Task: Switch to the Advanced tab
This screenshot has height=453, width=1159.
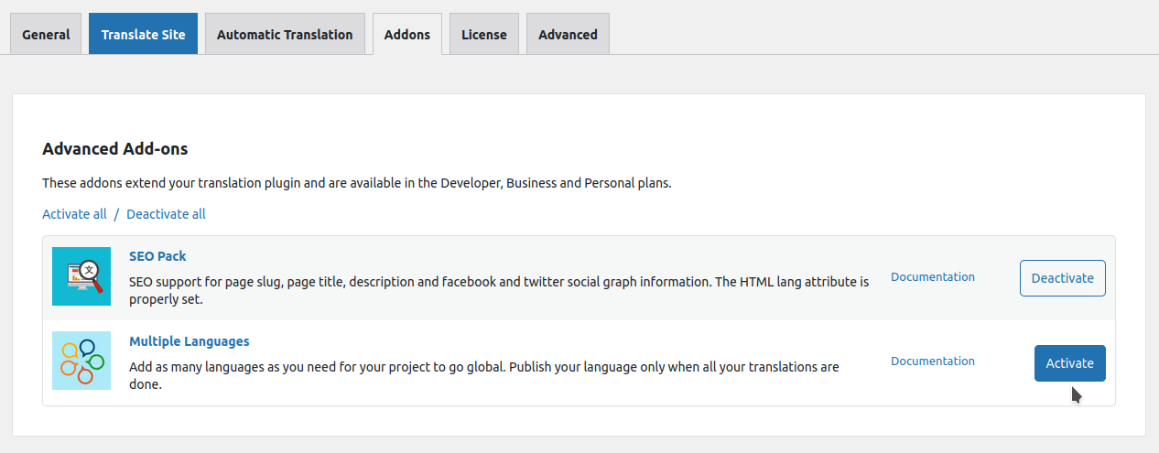Action: point(568,34)
